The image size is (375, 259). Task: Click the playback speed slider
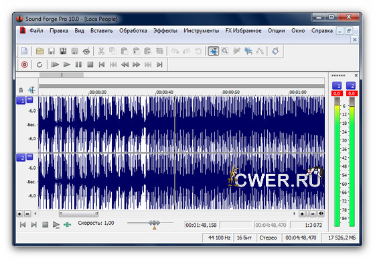coord(150,223)
